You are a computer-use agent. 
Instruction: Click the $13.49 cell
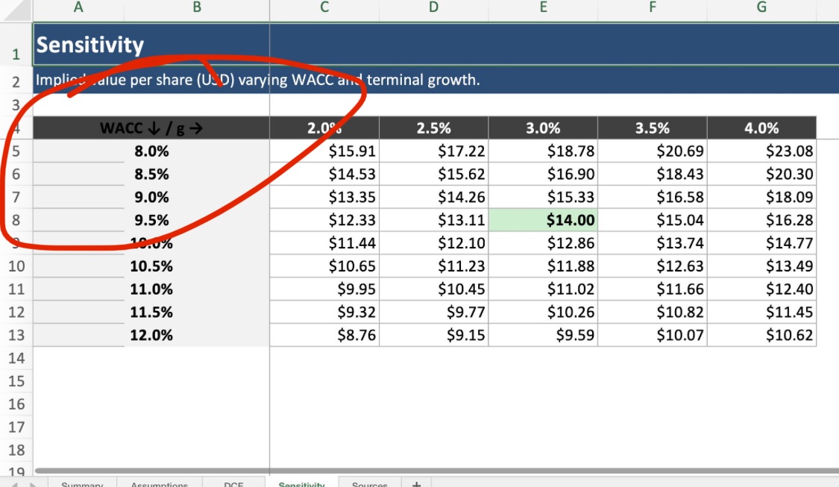click(761, 266)
